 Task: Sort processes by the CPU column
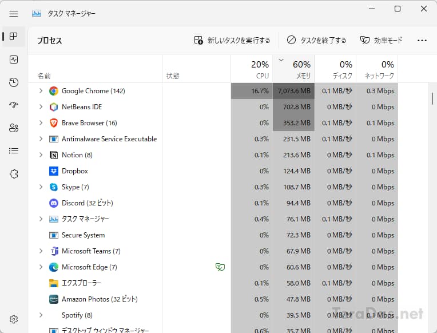[x=252, y=69]
